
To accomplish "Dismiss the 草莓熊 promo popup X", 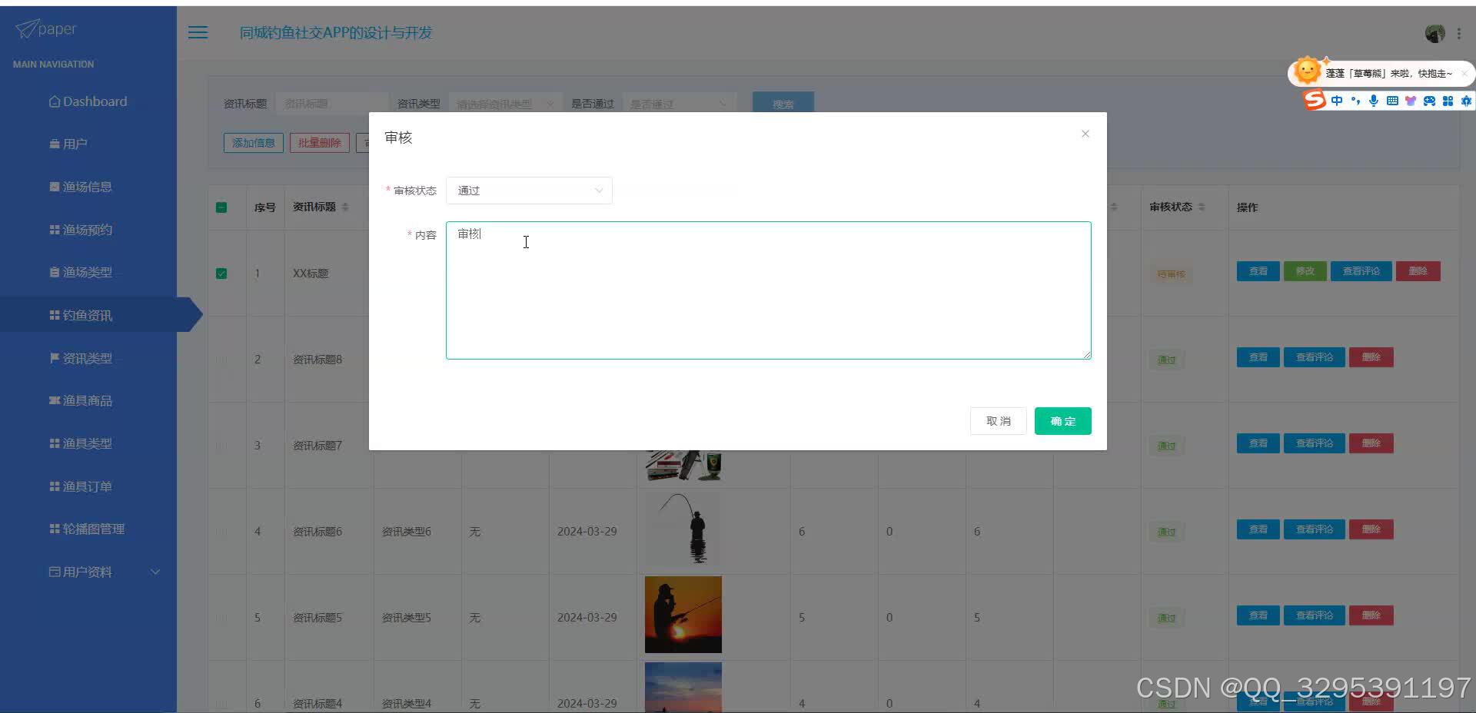I will 1464,74.
